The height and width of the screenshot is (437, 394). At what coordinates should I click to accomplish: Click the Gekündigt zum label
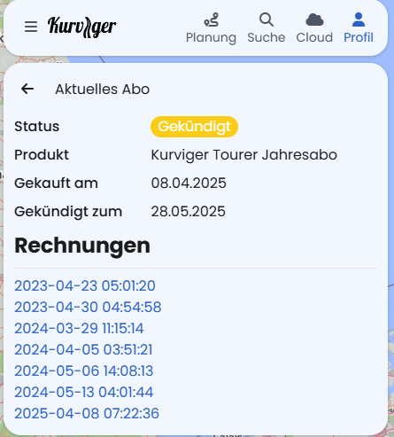coord(68,212)
